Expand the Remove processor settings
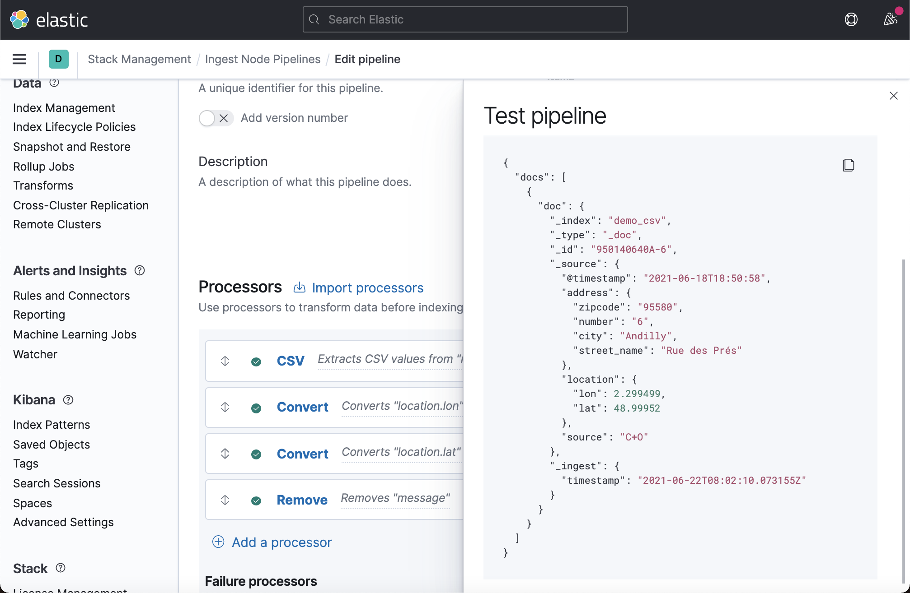 (302, 500)
